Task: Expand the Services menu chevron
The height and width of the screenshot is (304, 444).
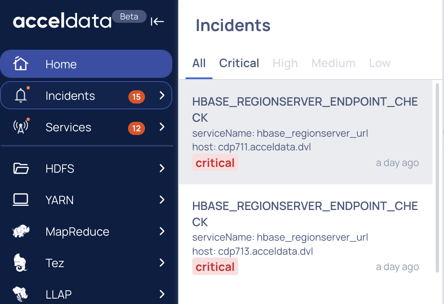Action: (162, 127)
